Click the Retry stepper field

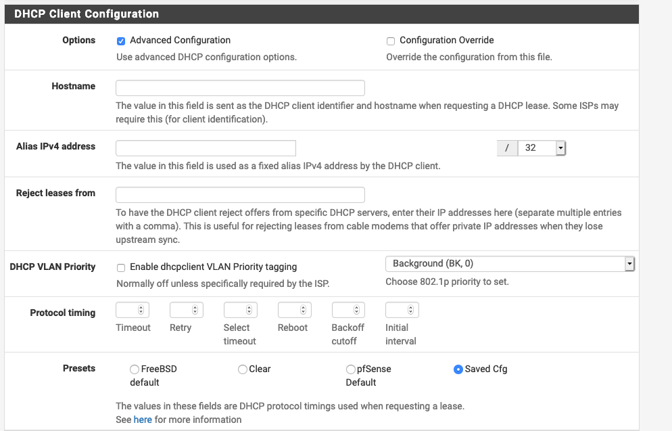187,310
